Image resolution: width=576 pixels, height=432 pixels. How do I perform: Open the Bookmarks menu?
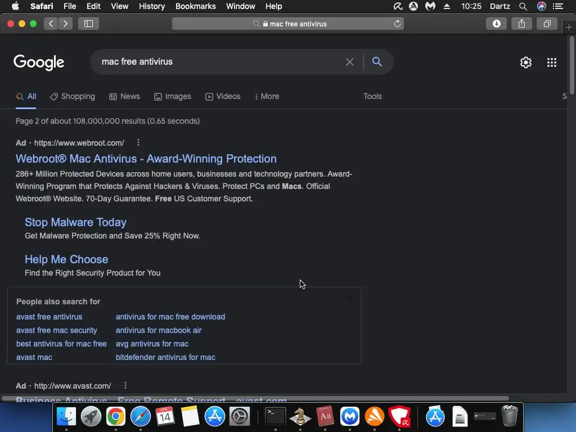coord(195,6)
